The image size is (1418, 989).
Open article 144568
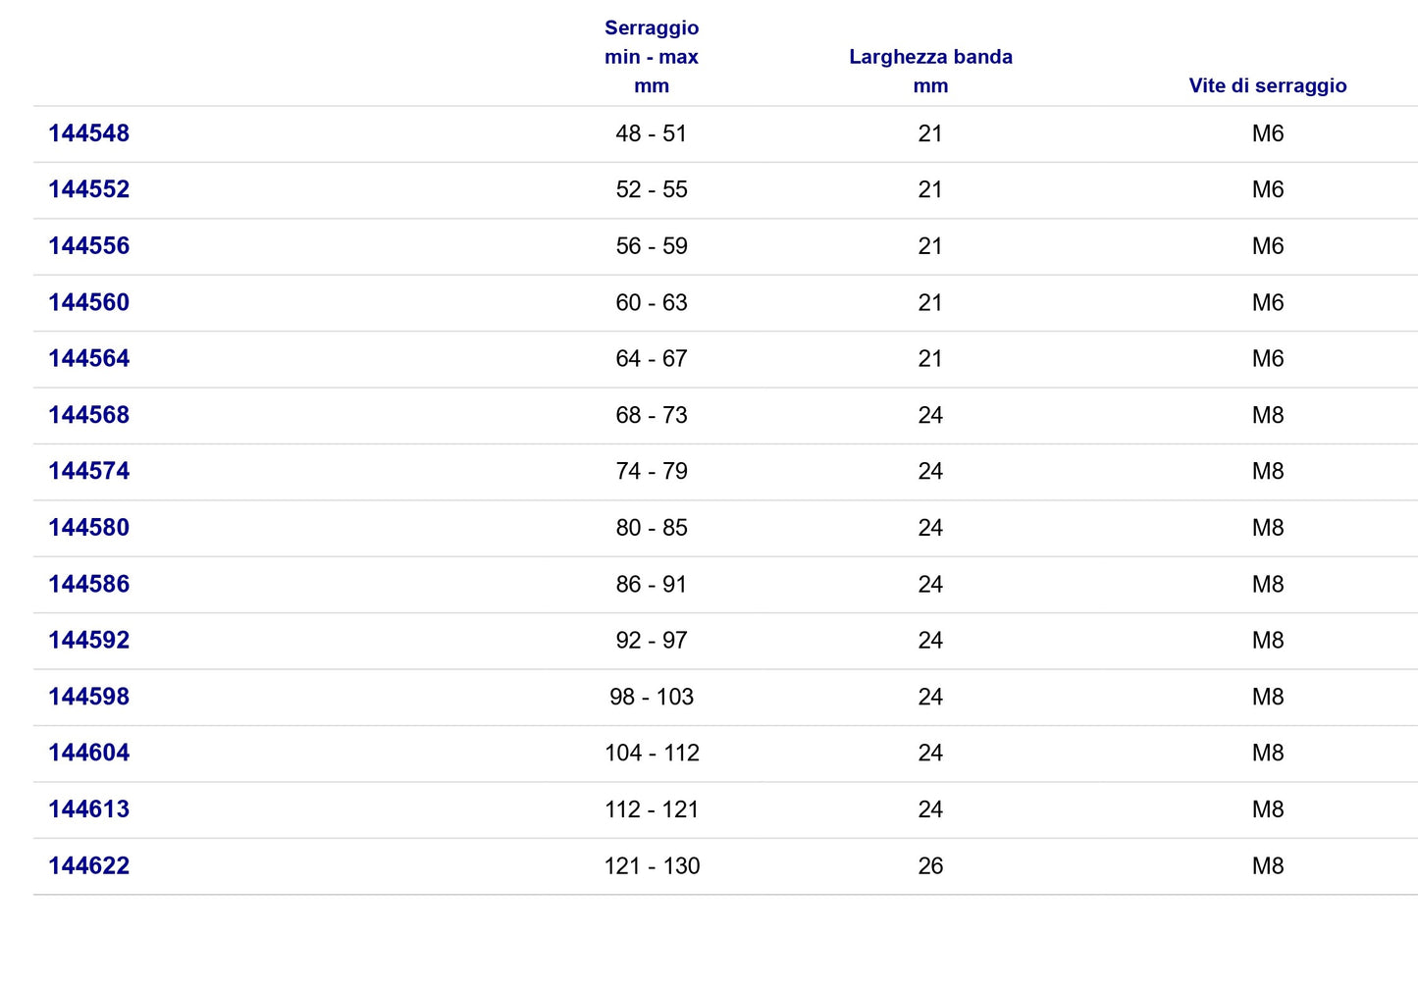coord(88,415)
